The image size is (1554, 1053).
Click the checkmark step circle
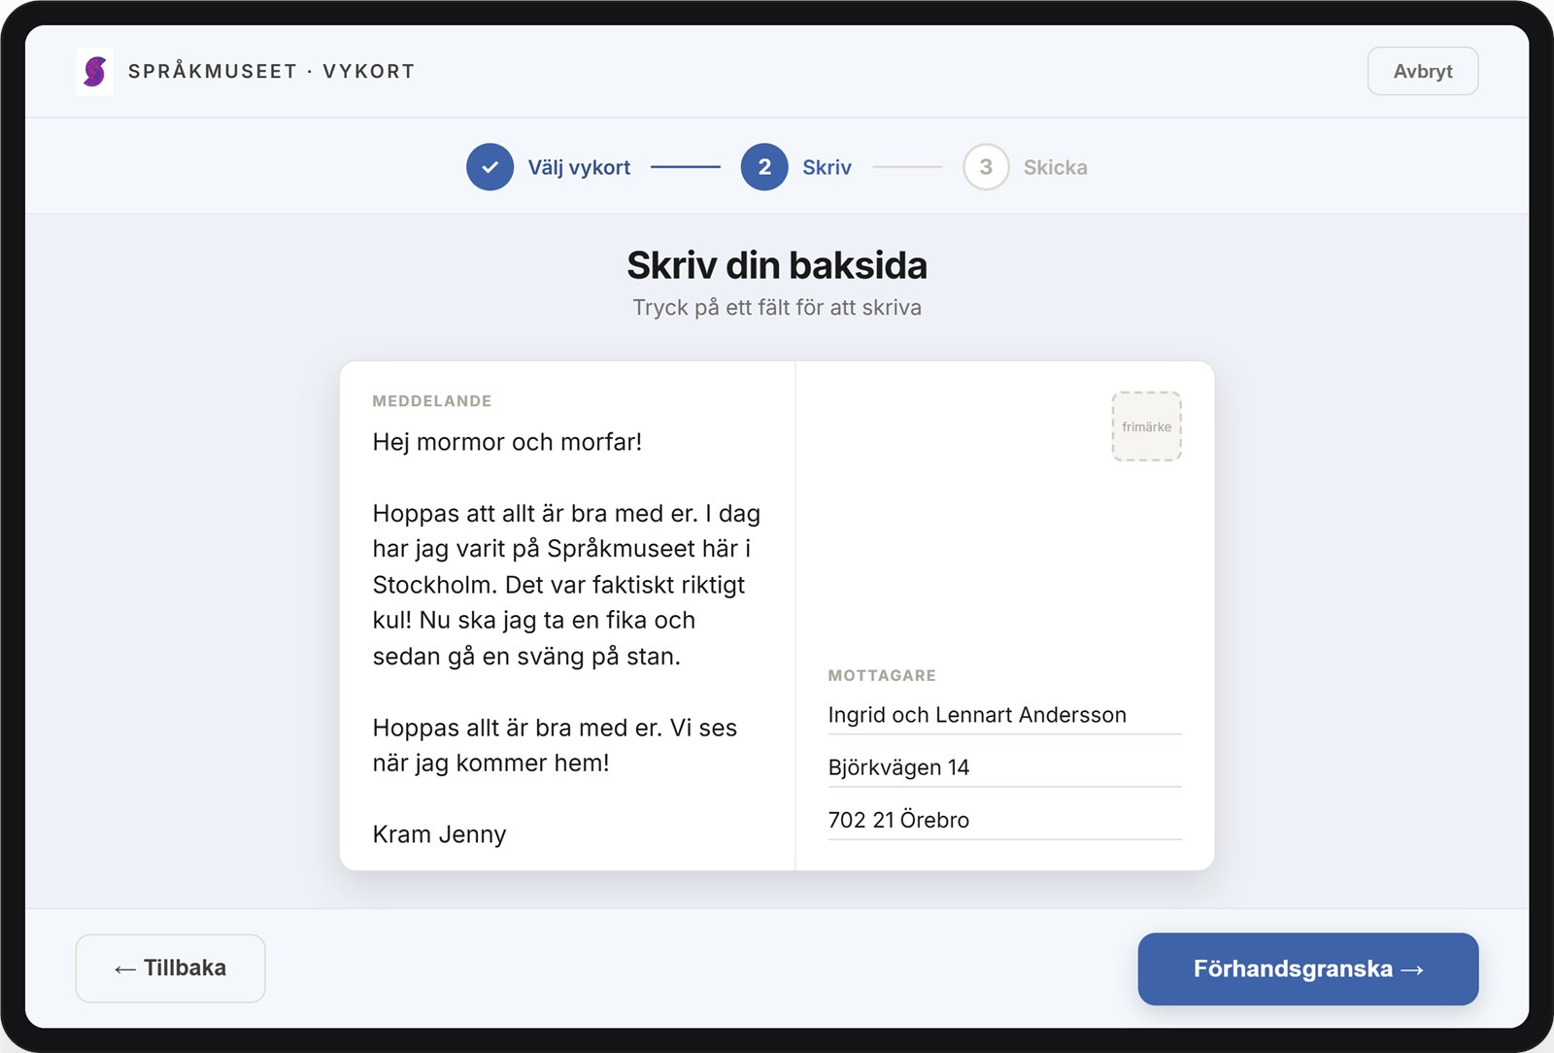pyautogui.click(x=490, y=167)
